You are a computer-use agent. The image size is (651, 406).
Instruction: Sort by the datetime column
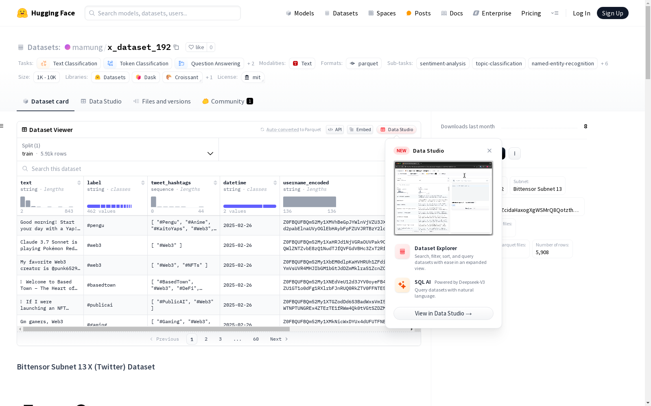275,183
